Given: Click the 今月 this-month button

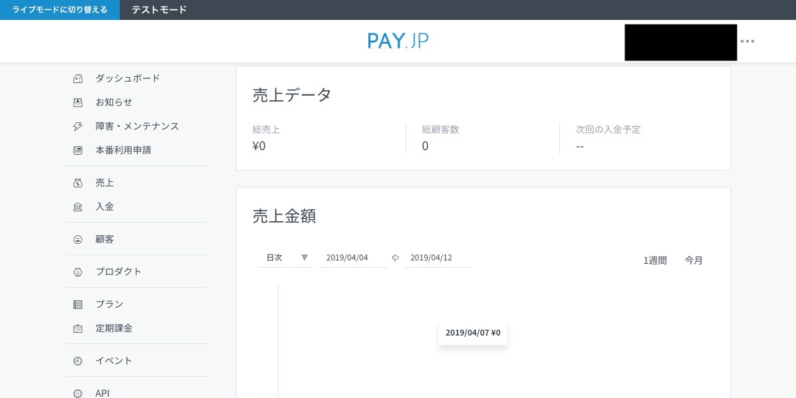Looking at the screenshot, I should 694,260.
